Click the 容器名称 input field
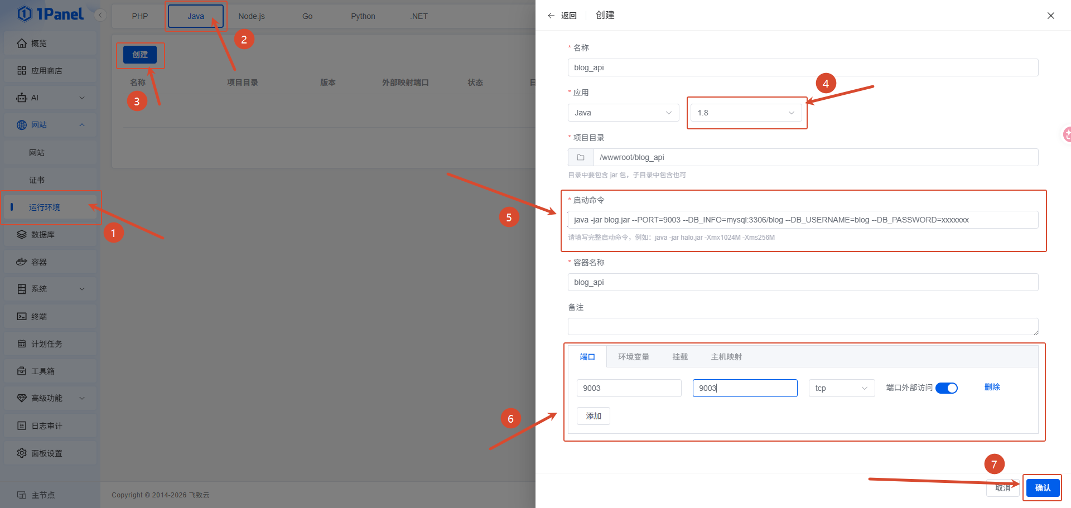Screen dimensions: 1071x508 pyautogui.click(x=803, y=282)
